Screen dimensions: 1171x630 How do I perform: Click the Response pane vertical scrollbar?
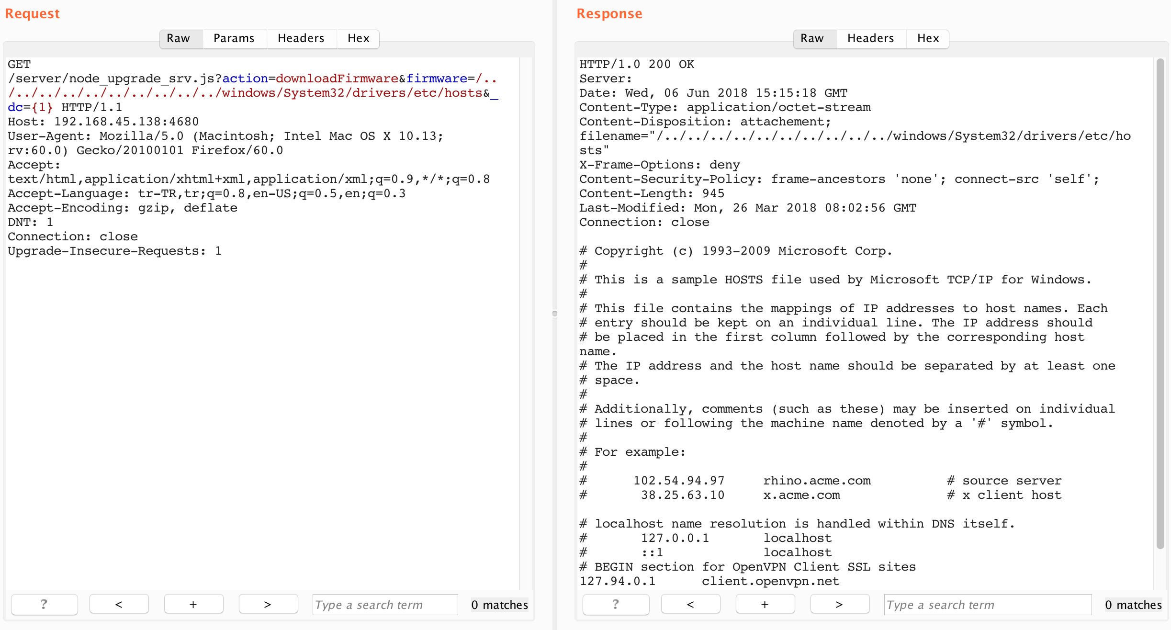[x=1160, y=304]
